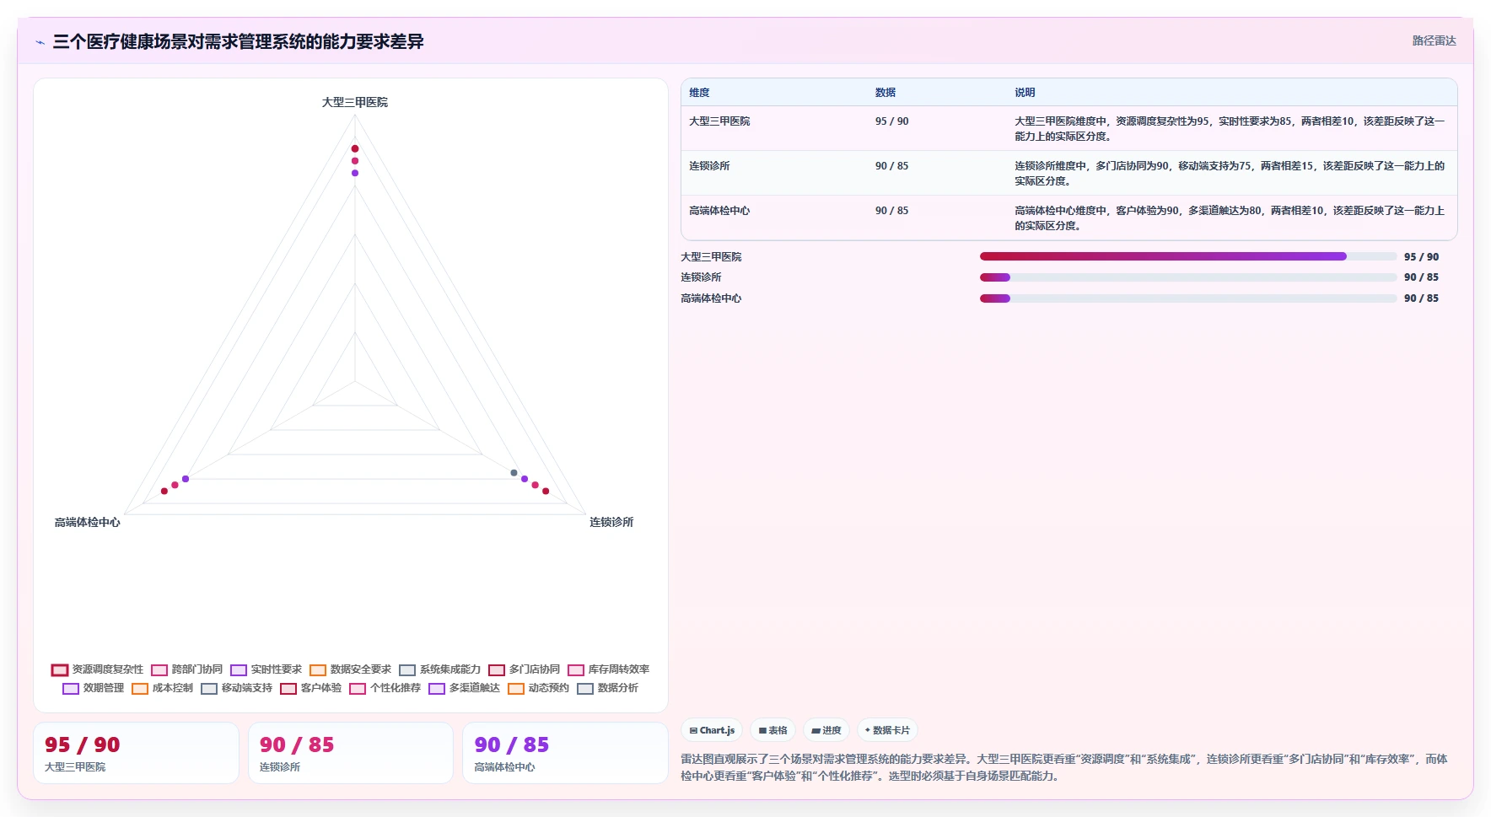Click the 客户体验 legend color box
The image size is (1491, 817).
pos(288,689)
